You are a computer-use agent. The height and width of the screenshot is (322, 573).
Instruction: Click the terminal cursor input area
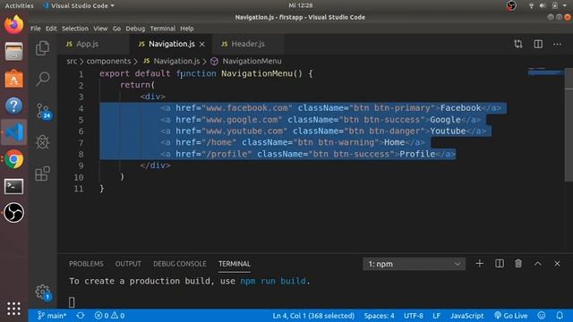click(72, 302)
